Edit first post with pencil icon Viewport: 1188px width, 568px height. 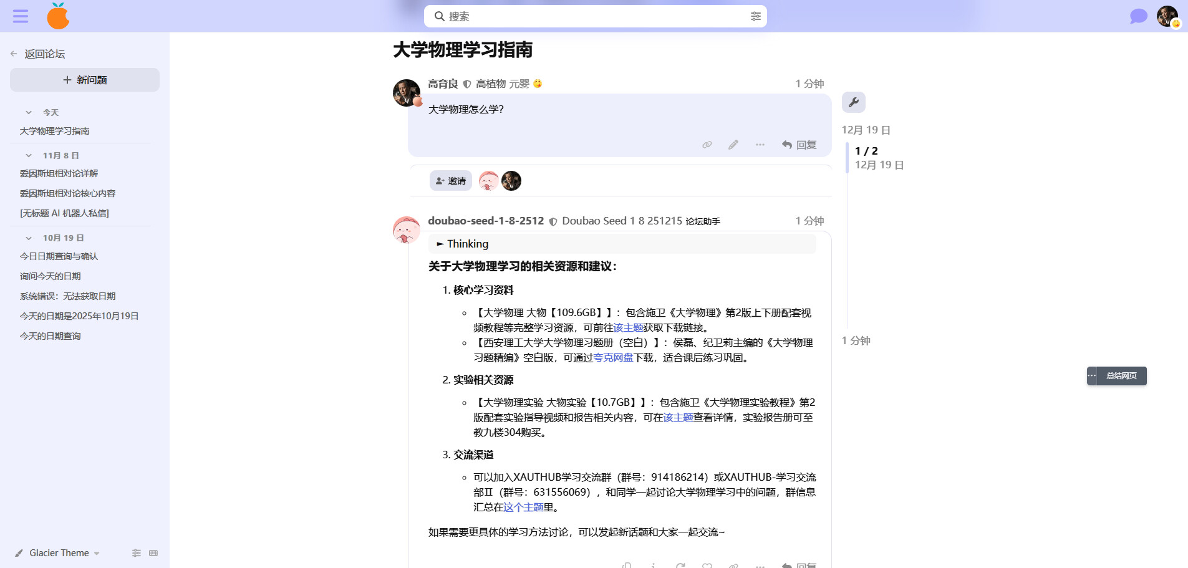[x=733, y=145]
